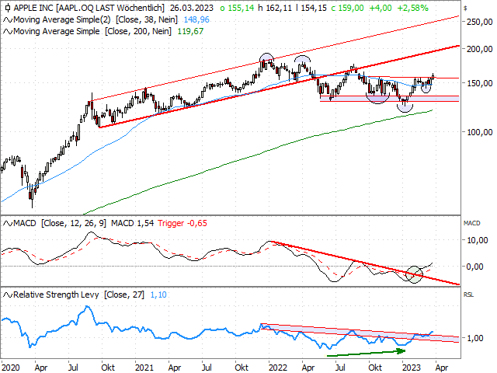The height and width of the screenshot is (373, 497).
Task: Click the thick red descending MACD trendline
Action: pos(364,263)
